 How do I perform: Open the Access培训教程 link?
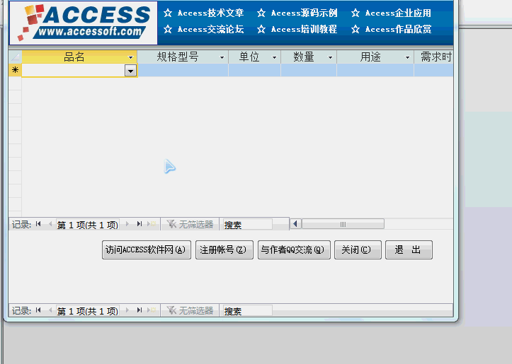(x=304, y=29)
